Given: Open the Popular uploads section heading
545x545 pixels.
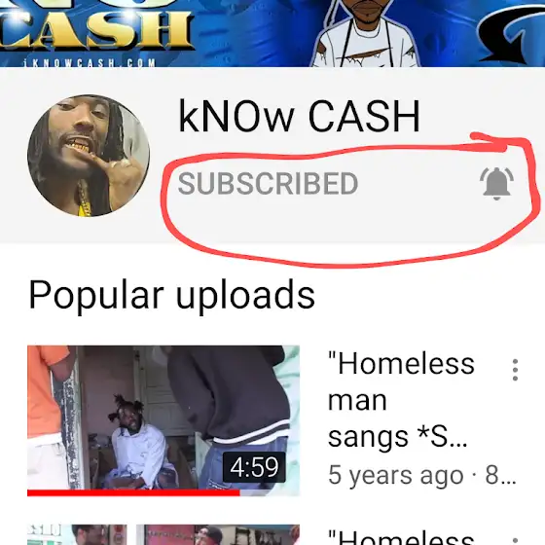Looking at the screenshot, I should (171, 295).
